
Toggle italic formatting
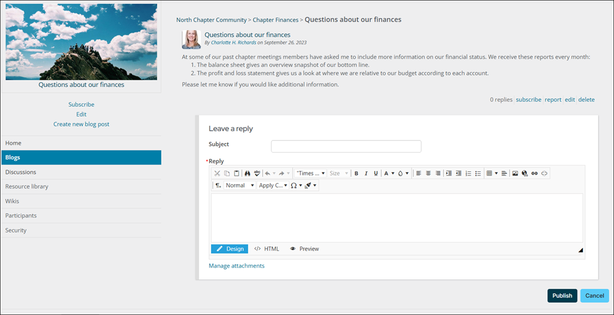(x=366, y=173)
